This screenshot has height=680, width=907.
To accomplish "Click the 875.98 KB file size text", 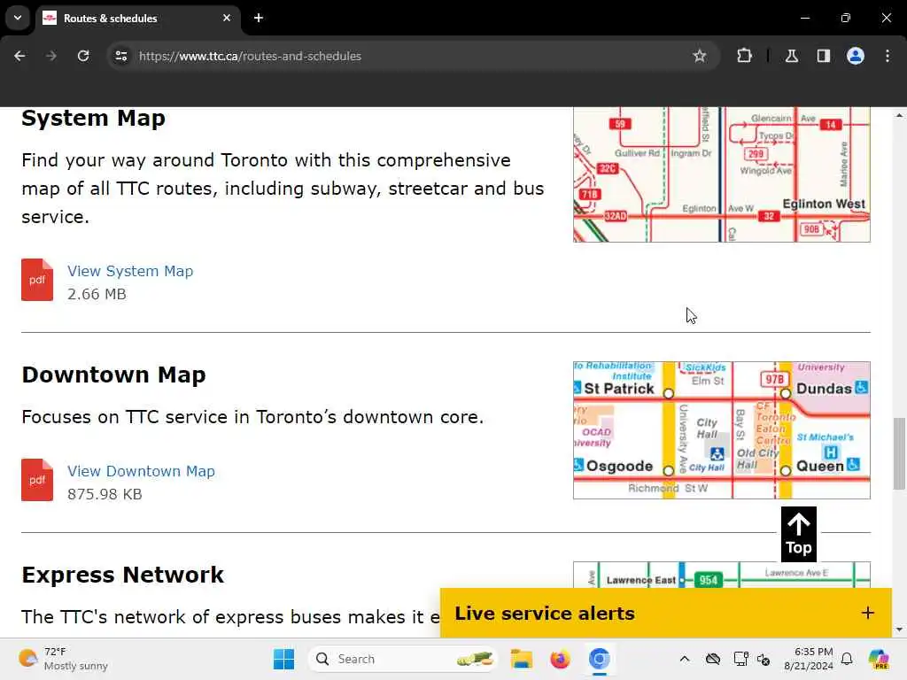I will 105,494.
